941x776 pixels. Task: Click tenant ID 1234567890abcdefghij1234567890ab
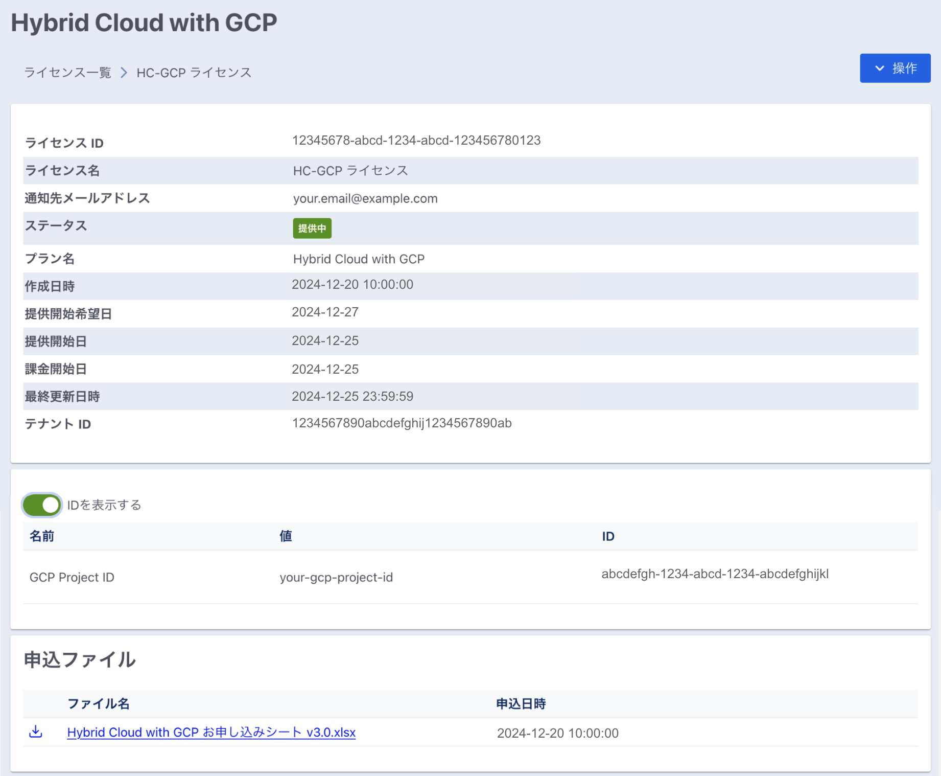point(402,423)
